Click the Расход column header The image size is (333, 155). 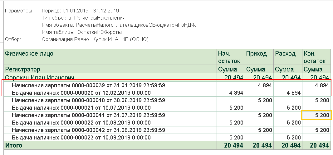[288, 57]
